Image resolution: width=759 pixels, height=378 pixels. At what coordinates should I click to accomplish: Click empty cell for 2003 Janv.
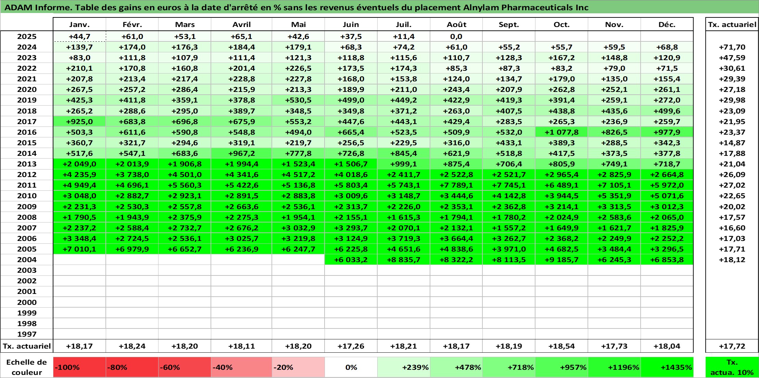click(x=79, y=270)
